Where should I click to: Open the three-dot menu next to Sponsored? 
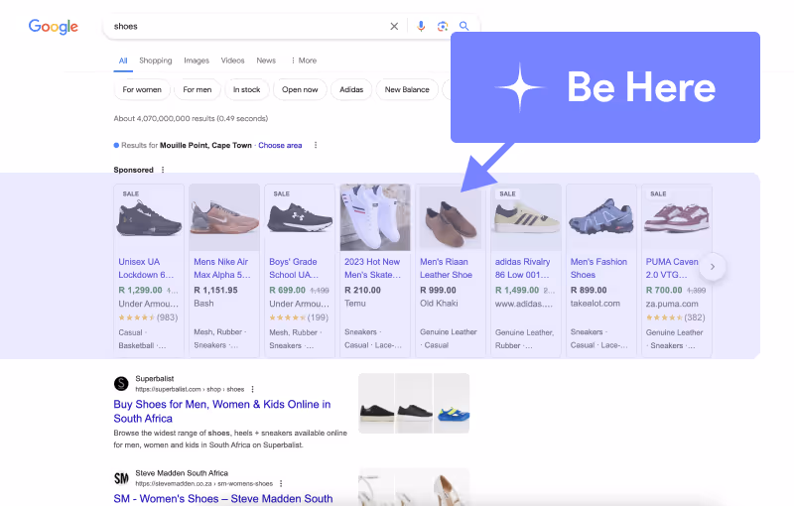163,170
